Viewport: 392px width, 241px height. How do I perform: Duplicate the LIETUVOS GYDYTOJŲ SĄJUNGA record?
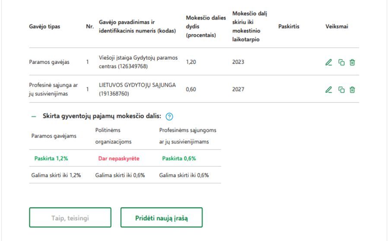click(x=341, y=90)
